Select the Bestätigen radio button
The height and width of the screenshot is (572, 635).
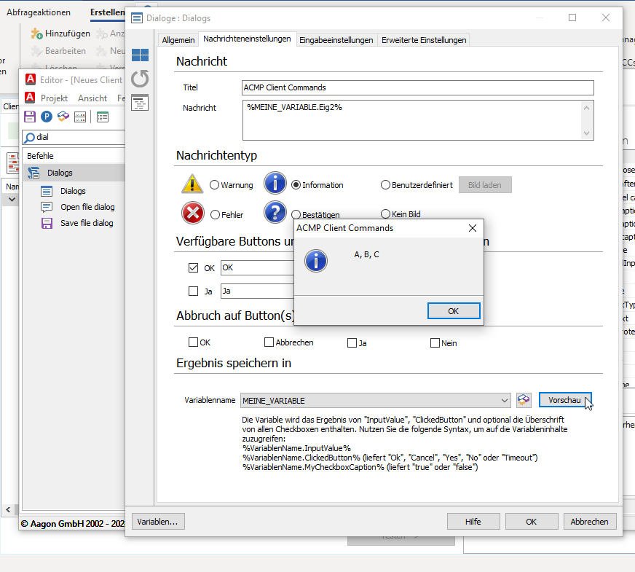[296, 214]
